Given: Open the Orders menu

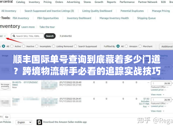Looking at the screenshot, I should point(59,2).
